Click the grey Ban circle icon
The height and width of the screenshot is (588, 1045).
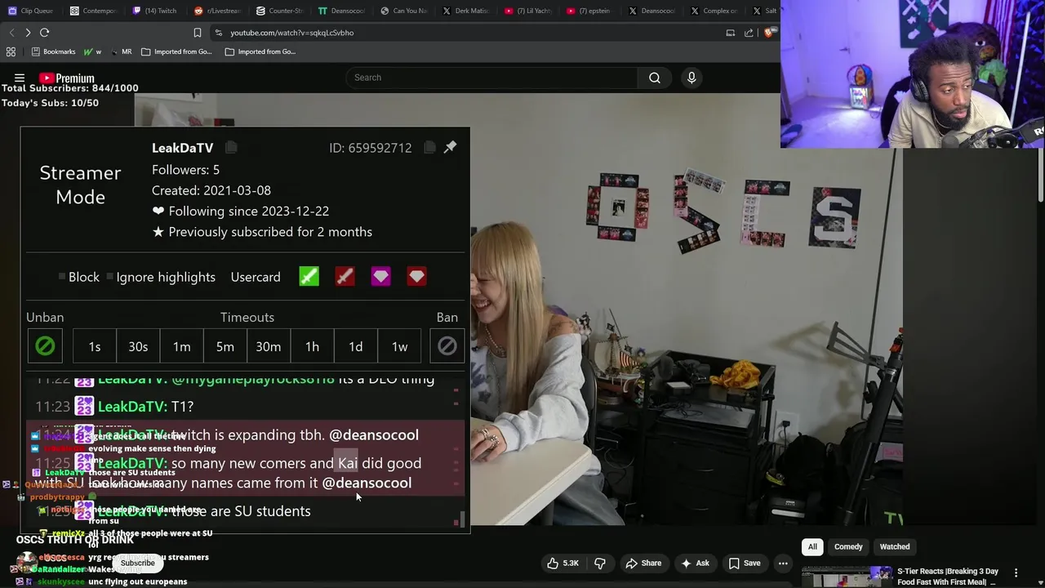pyautogui.click(x=447, y=346)
